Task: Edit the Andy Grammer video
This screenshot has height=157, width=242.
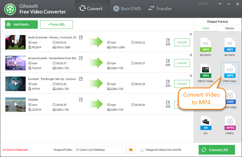Action: (168, 42)
